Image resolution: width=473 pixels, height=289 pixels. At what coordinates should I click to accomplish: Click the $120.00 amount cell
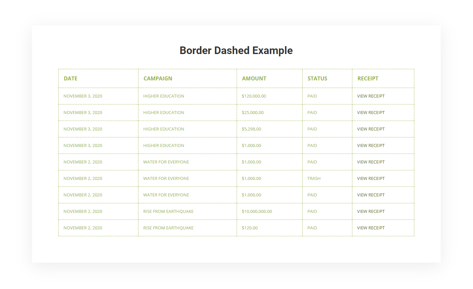(x=250, y=228)
